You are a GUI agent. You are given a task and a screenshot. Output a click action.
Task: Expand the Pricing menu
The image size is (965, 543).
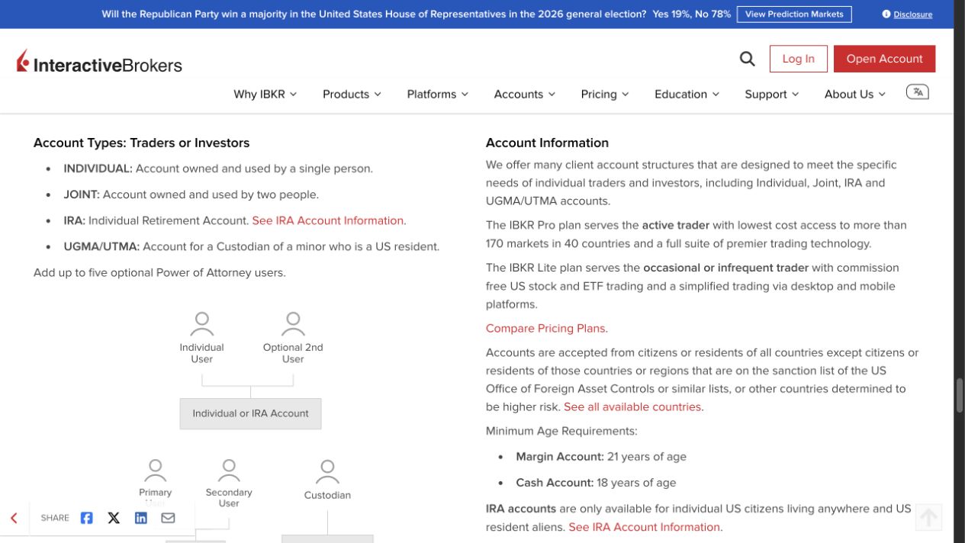[x=604, y=94]
